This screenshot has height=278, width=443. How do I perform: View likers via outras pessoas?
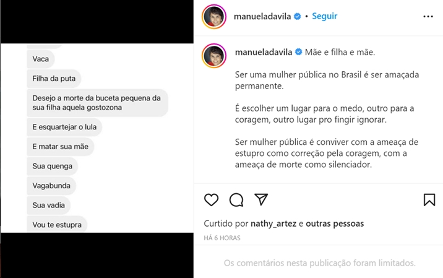click(x=335, y=224)
